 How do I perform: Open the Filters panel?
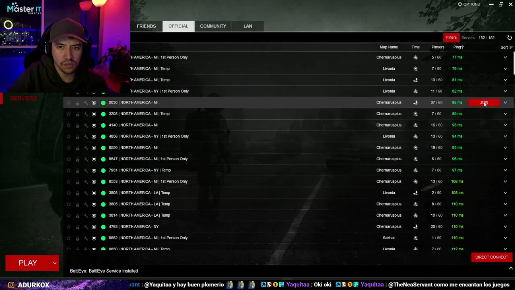click(451, 37)
